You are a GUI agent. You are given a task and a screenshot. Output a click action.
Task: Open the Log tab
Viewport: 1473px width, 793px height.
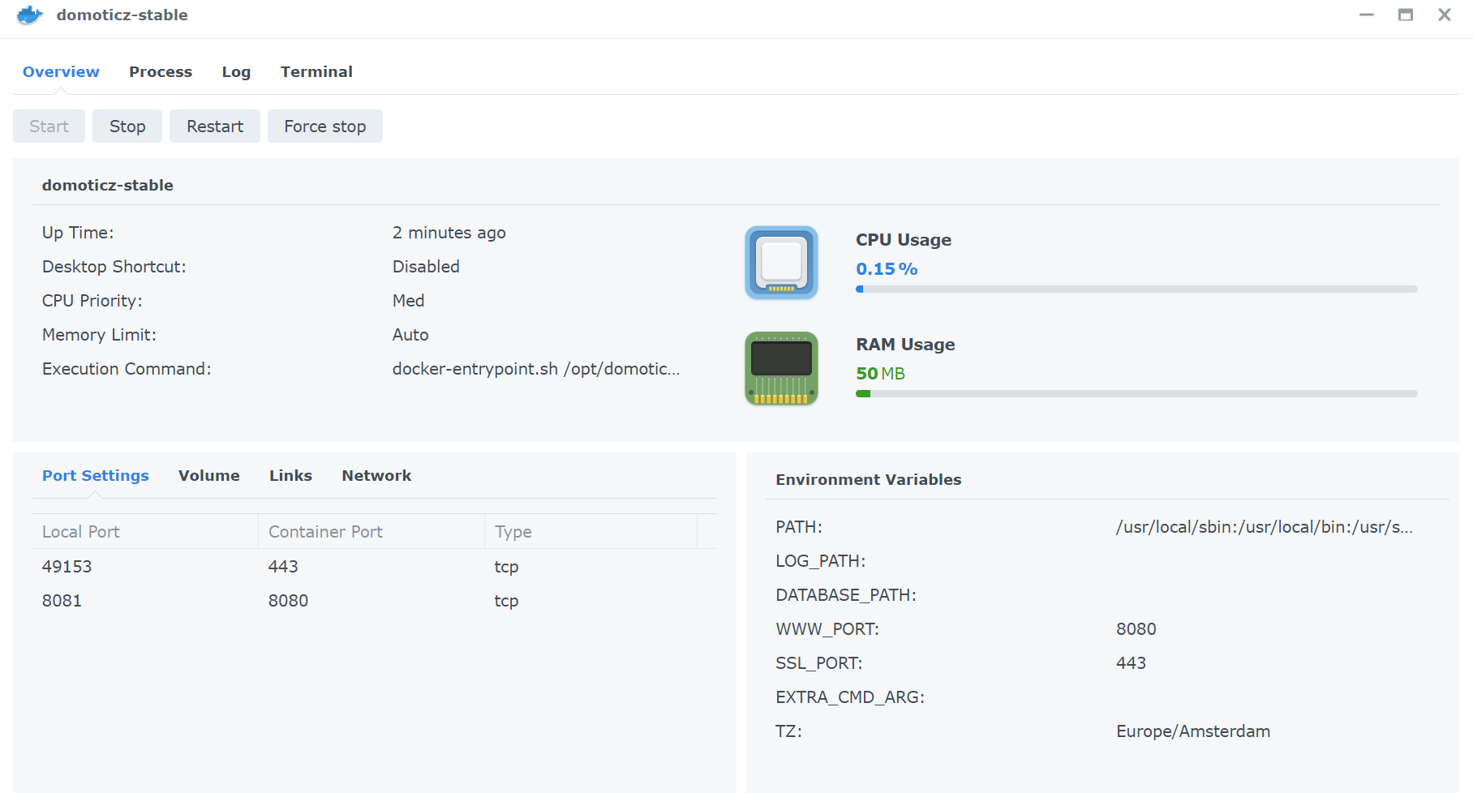click(236, 71)
